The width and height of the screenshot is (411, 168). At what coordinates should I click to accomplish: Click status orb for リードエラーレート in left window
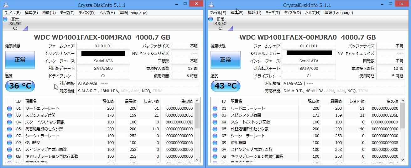[x=9, y=108]
